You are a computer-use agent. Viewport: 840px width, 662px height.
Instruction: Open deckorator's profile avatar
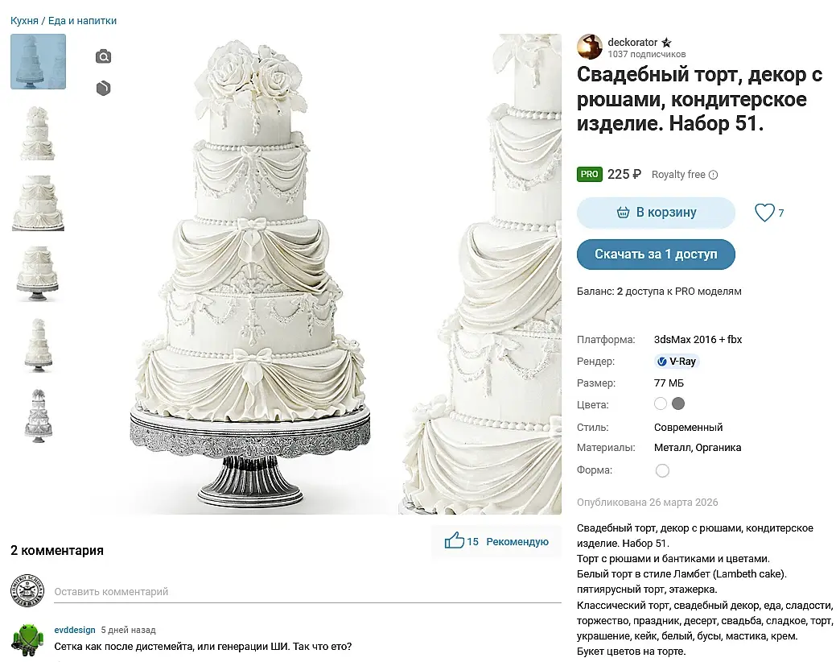coord(590,47)
